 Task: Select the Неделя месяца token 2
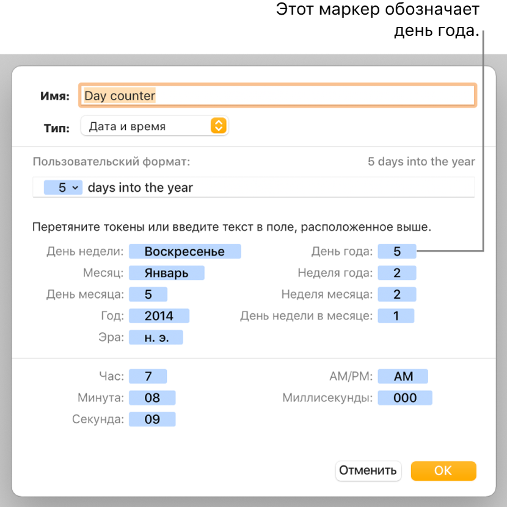point(397,294)
